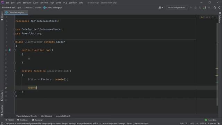Screen dimensions: 222x125
Task: Open the File menu
Action: point(7,2)
